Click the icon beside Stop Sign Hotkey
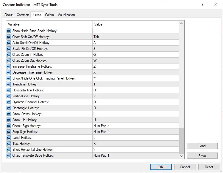The height and width of the screenshot is (173, 223). click(x=9, y=132)
